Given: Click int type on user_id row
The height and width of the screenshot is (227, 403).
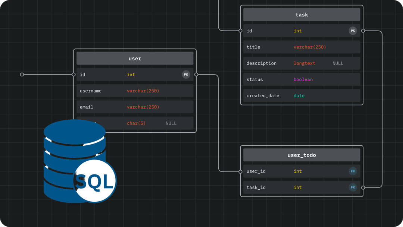Looking at the screenshot, I should (x=298, y=171).
